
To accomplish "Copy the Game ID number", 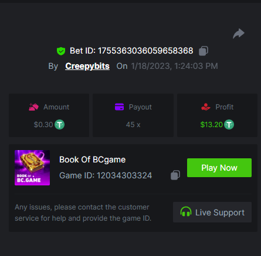I will tap(175, 175).
